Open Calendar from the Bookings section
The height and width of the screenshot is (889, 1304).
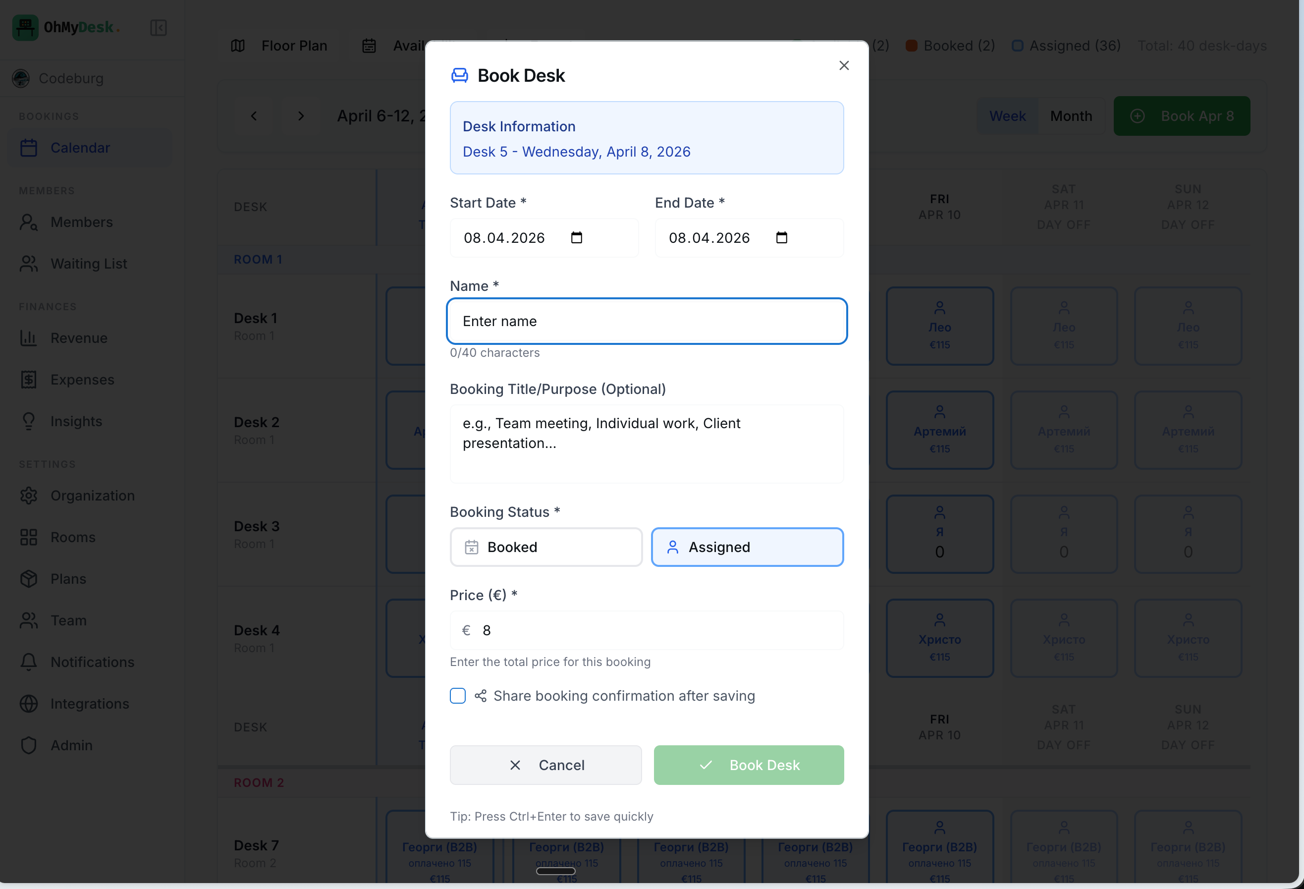[x=80, y=148]
